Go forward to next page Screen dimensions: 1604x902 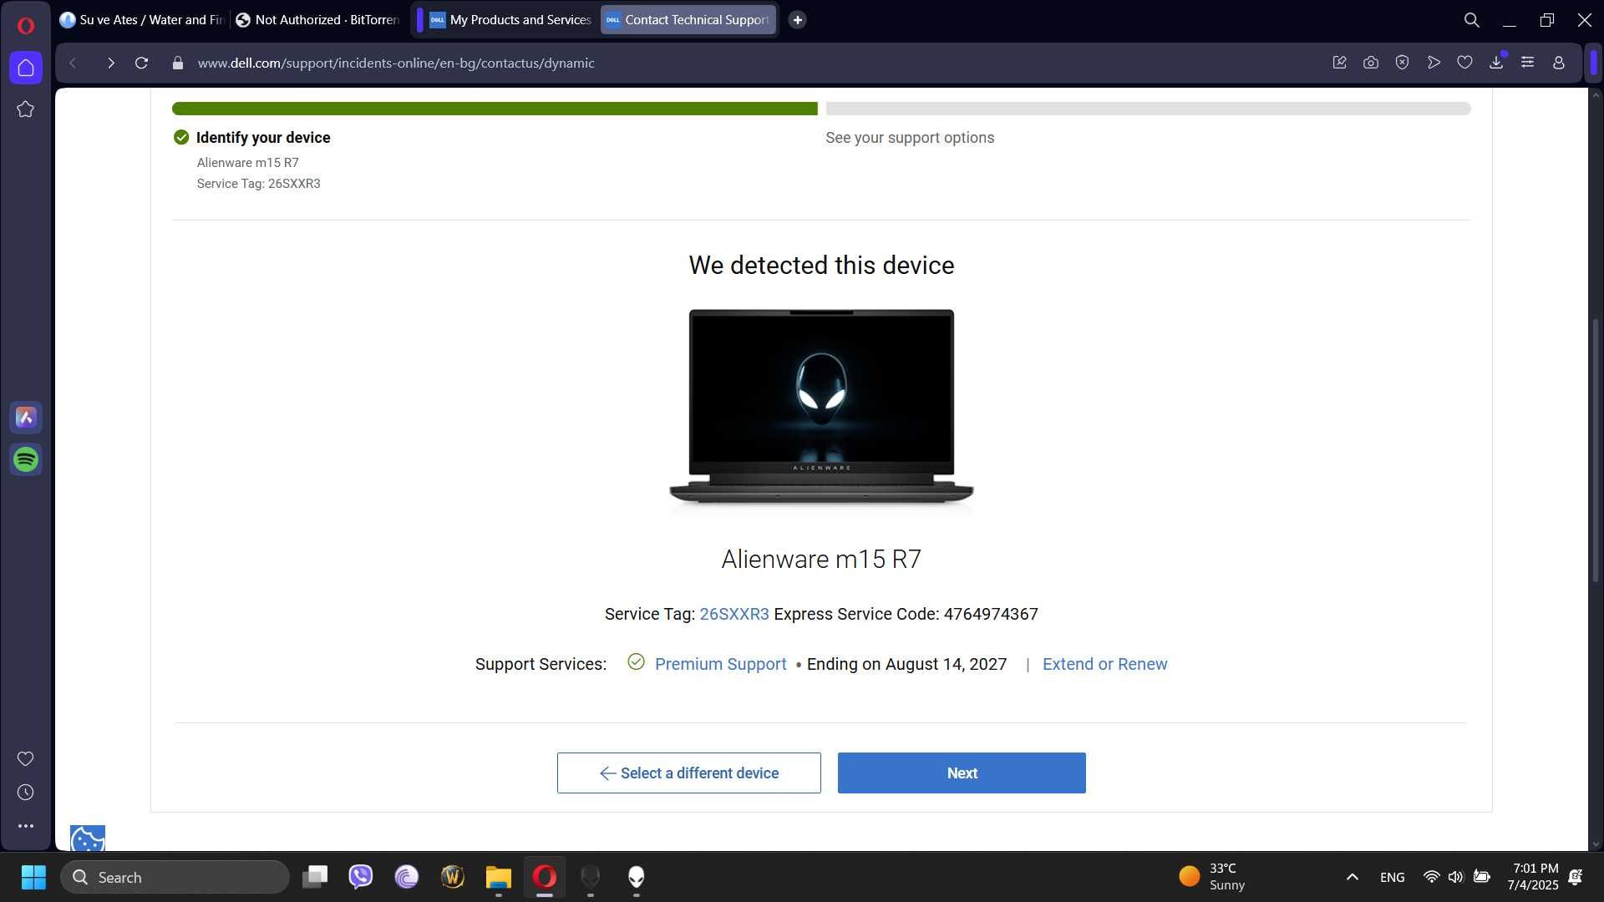[110, 63]
